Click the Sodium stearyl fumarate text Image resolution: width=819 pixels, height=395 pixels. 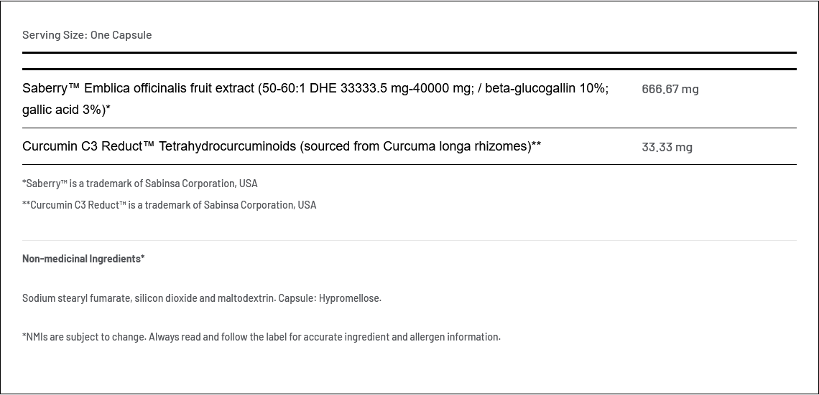coord(76,298)
